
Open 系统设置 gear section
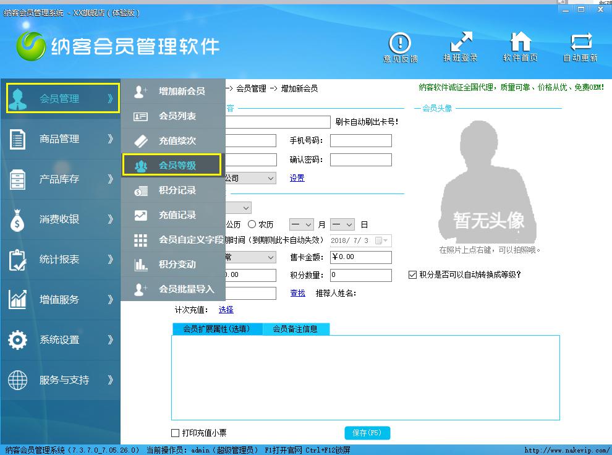click(60, 340)
